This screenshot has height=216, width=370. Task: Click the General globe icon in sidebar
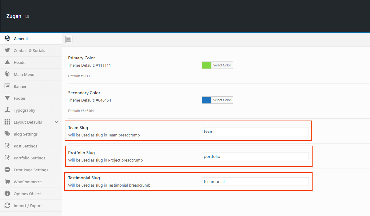[x=7, y=39]
